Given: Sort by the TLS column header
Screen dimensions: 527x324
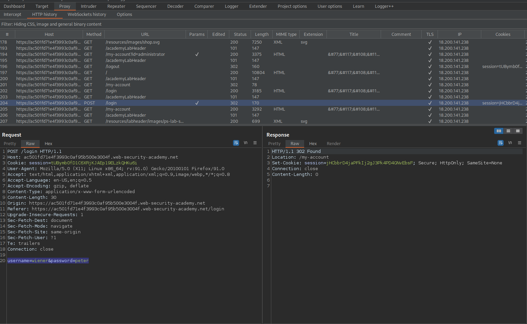Looking at the screenshot, I should point(430,34).
